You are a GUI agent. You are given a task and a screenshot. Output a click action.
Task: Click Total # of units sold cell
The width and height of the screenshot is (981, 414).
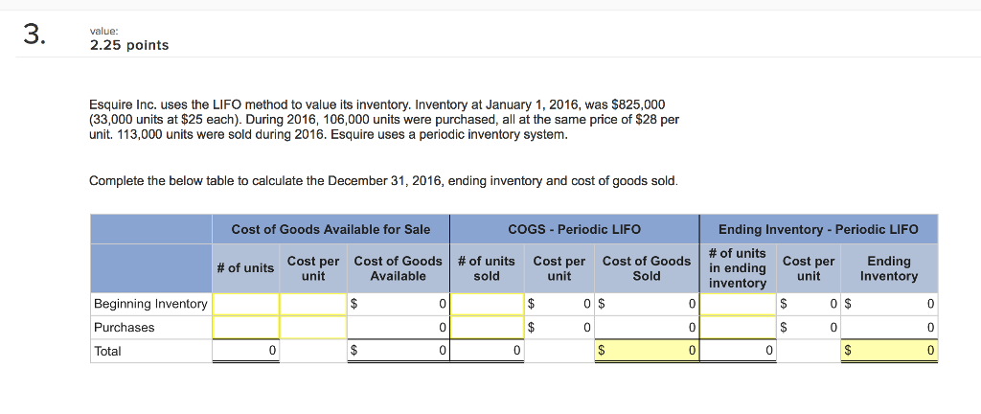pyautogui.click(x=487, y=351)
